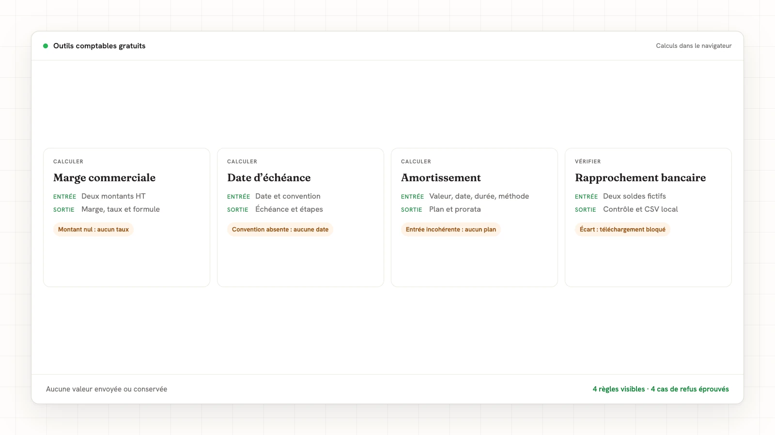Click 'CALCULER' label above Marge commerciale
Viewport: 775px width, 435px height.
(68, 161)
